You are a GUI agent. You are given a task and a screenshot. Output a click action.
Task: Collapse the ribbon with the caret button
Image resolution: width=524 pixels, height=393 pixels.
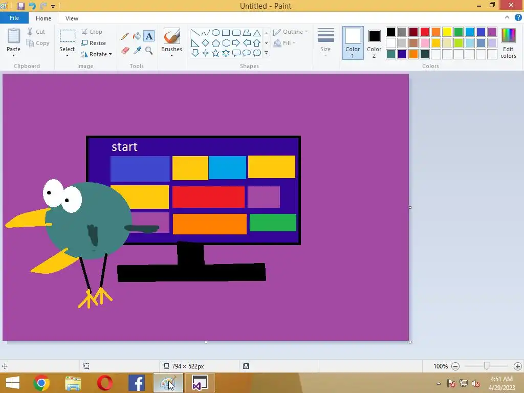[x=507, y=17]
